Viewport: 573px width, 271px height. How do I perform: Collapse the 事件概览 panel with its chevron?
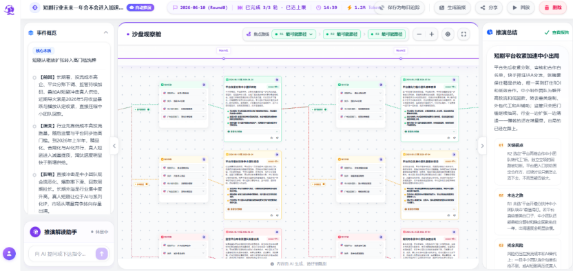coord(106,32)
